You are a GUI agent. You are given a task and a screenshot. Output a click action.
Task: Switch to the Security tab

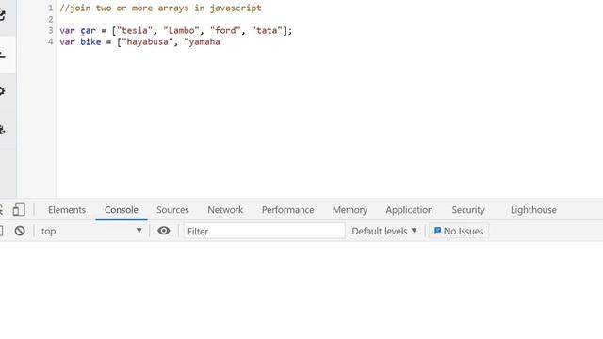pyautogui.click(x=468, y=210)
